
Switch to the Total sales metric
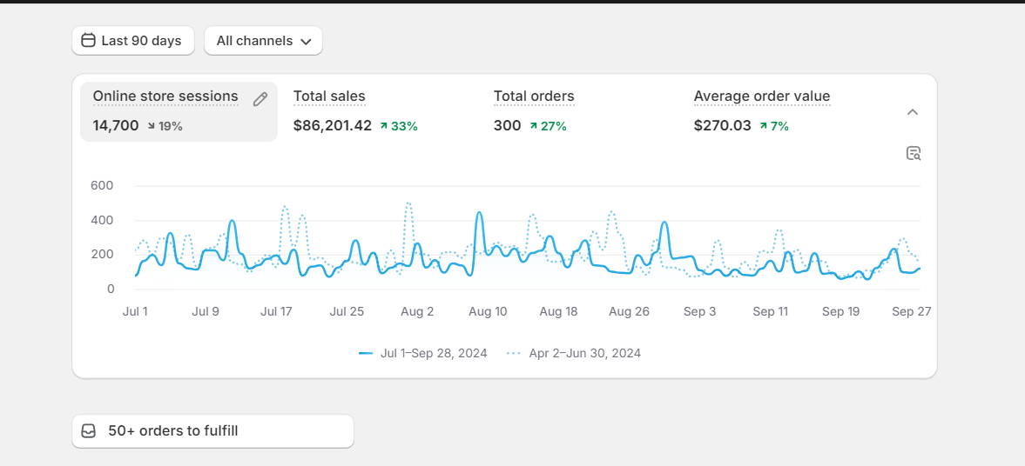[329, 97]
